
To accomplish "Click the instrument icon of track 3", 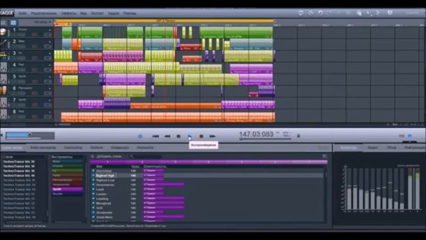I will click(3, 56).
